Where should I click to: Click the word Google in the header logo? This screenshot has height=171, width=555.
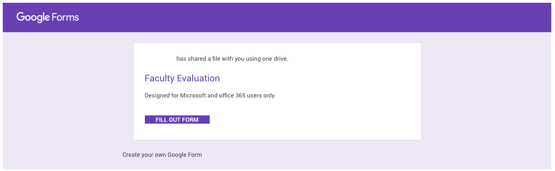click(33, 17)
